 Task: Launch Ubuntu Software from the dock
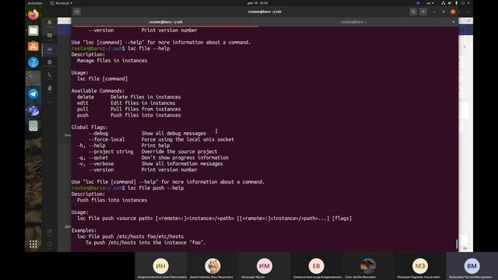[x=33, y=47]
